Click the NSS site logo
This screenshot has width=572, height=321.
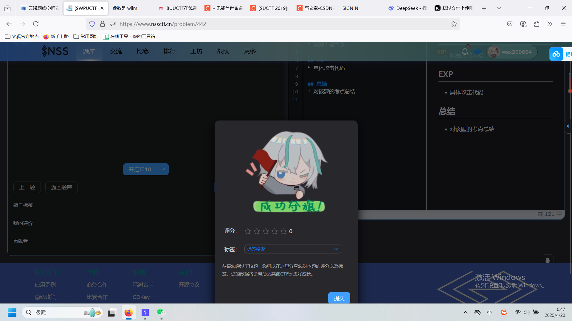[55, 51]
